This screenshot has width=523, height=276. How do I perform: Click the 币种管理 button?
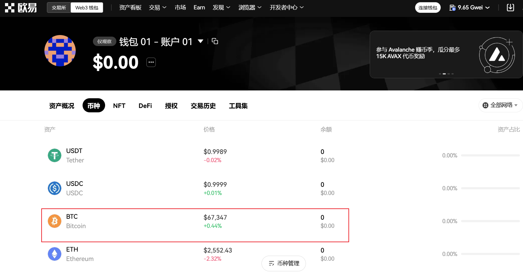(x=284, y=263)
